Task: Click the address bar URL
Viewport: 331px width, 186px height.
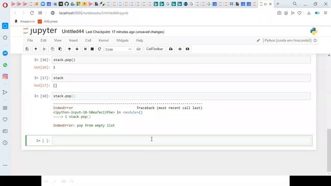Action: [94, 13]
